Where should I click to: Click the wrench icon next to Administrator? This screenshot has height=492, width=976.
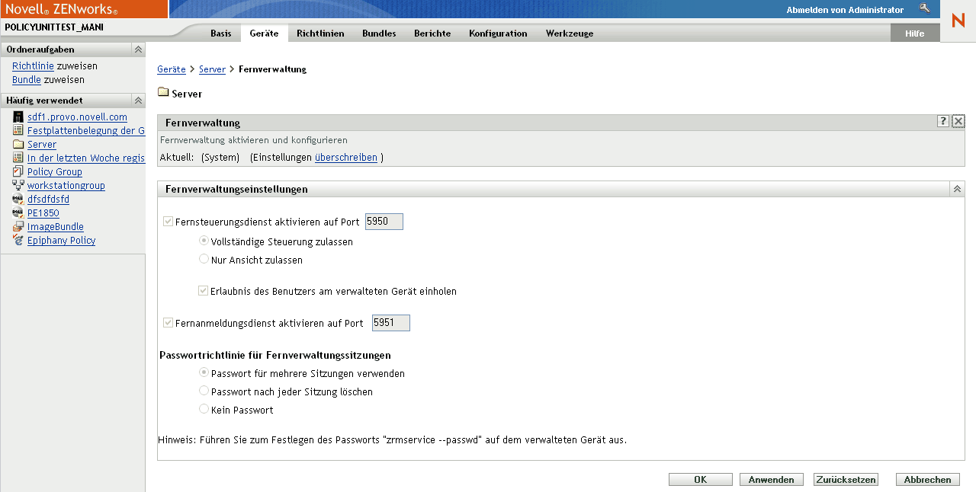924,9
